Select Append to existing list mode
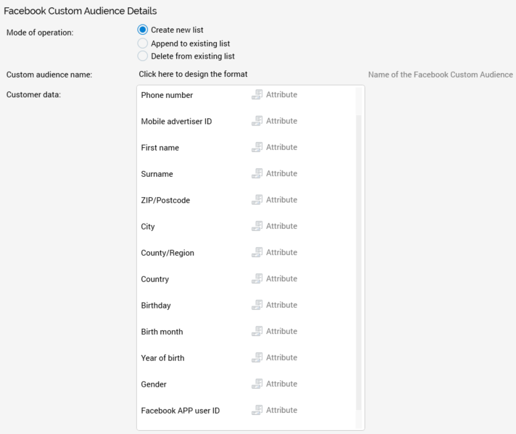516x434 pixels. click(x=143, y=43)
